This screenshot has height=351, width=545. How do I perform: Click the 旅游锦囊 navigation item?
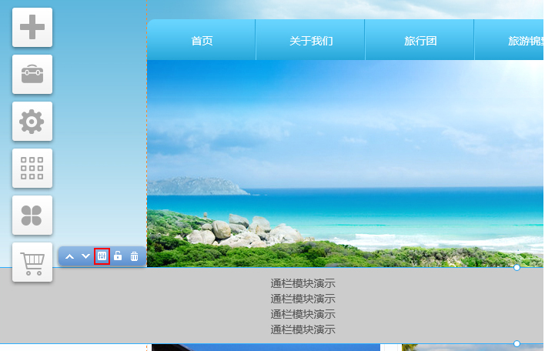[525, 41]
